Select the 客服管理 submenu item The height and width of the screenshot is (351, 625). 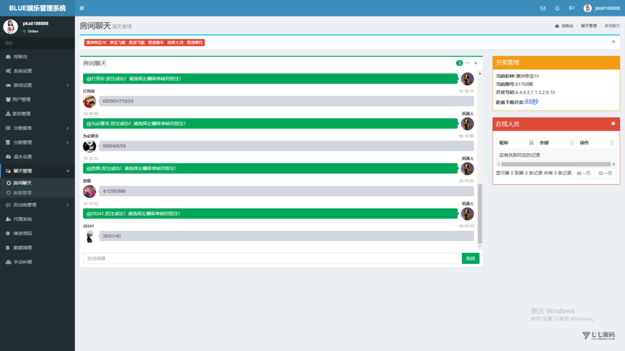pos(22,193)
